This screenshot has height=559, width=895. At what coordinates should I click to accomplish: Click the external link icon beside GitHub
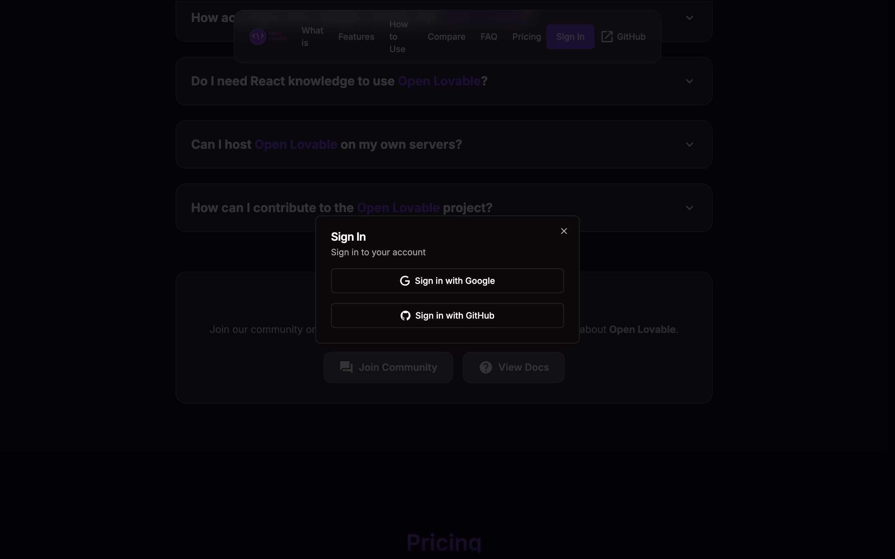[607, 37]
